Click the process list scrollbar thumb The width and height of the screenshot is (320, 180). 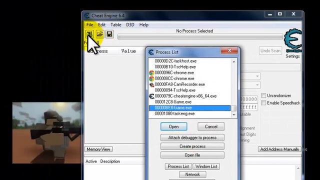[x=234, y=108]
